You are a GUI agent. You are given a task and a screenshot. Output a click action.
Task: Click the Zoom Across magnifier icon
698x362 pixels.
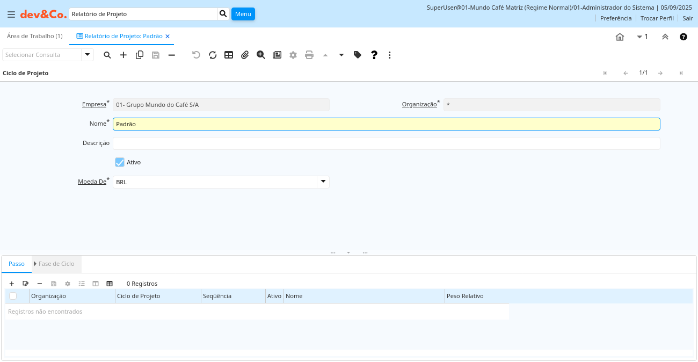pyautogui.click(x=261, y=55)
